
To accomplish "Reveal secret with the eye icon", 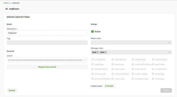I will point(85,60).
